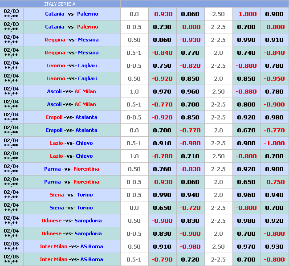Select the 0.730 odds for Catania
Image resolution: width=289 pixels, height=266 pixels.
pos(162,27)
